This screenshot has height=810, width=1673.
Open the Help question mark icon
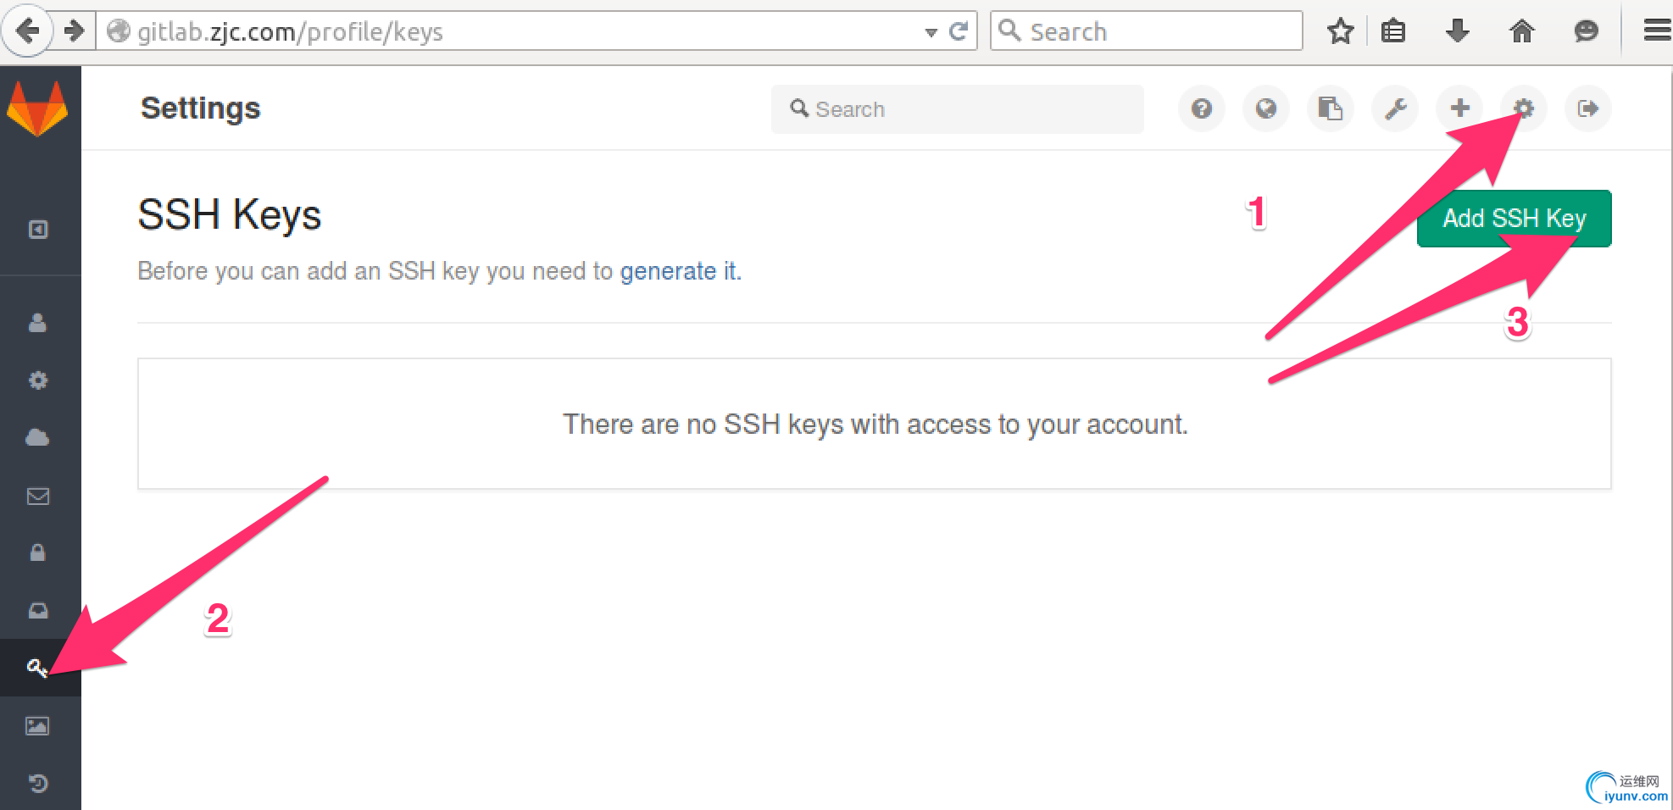[x=1201, y=108]
